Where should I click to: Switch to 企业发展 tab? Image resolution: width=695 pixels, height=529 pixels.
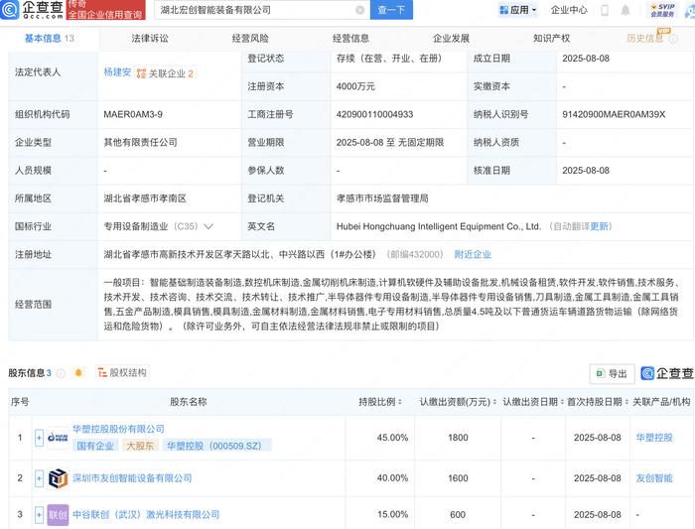pos(451,38)
